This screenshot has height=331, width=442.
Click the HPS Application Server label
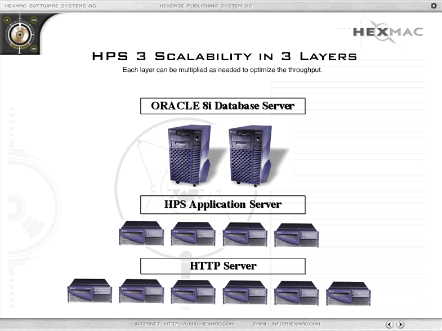222,205
